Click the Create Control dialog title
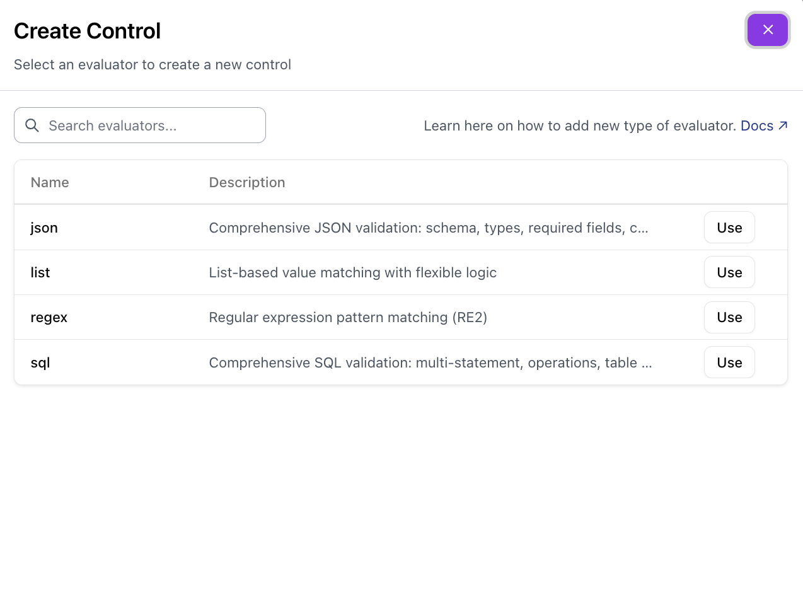The height and width of the screenshot is (590, 803). pyautogui.click(x=87, y=30)
